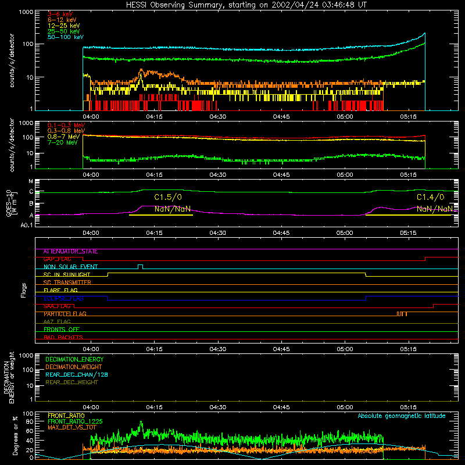Select the yellow 12-25 keV legend label
Image resolution: width=465 pixels, height=465 pixels.
64,26
